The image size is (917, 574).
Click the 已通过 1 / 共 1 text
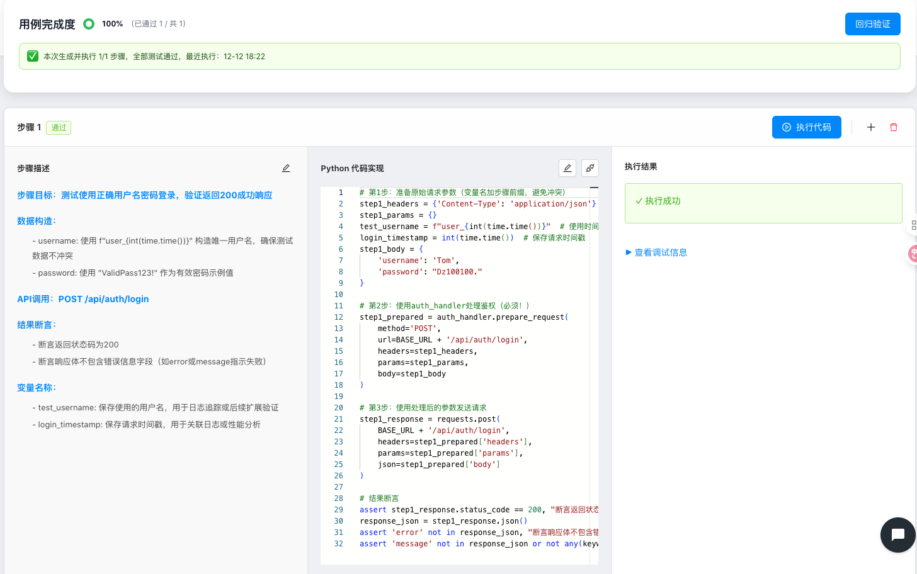click(x=159, y=24)
